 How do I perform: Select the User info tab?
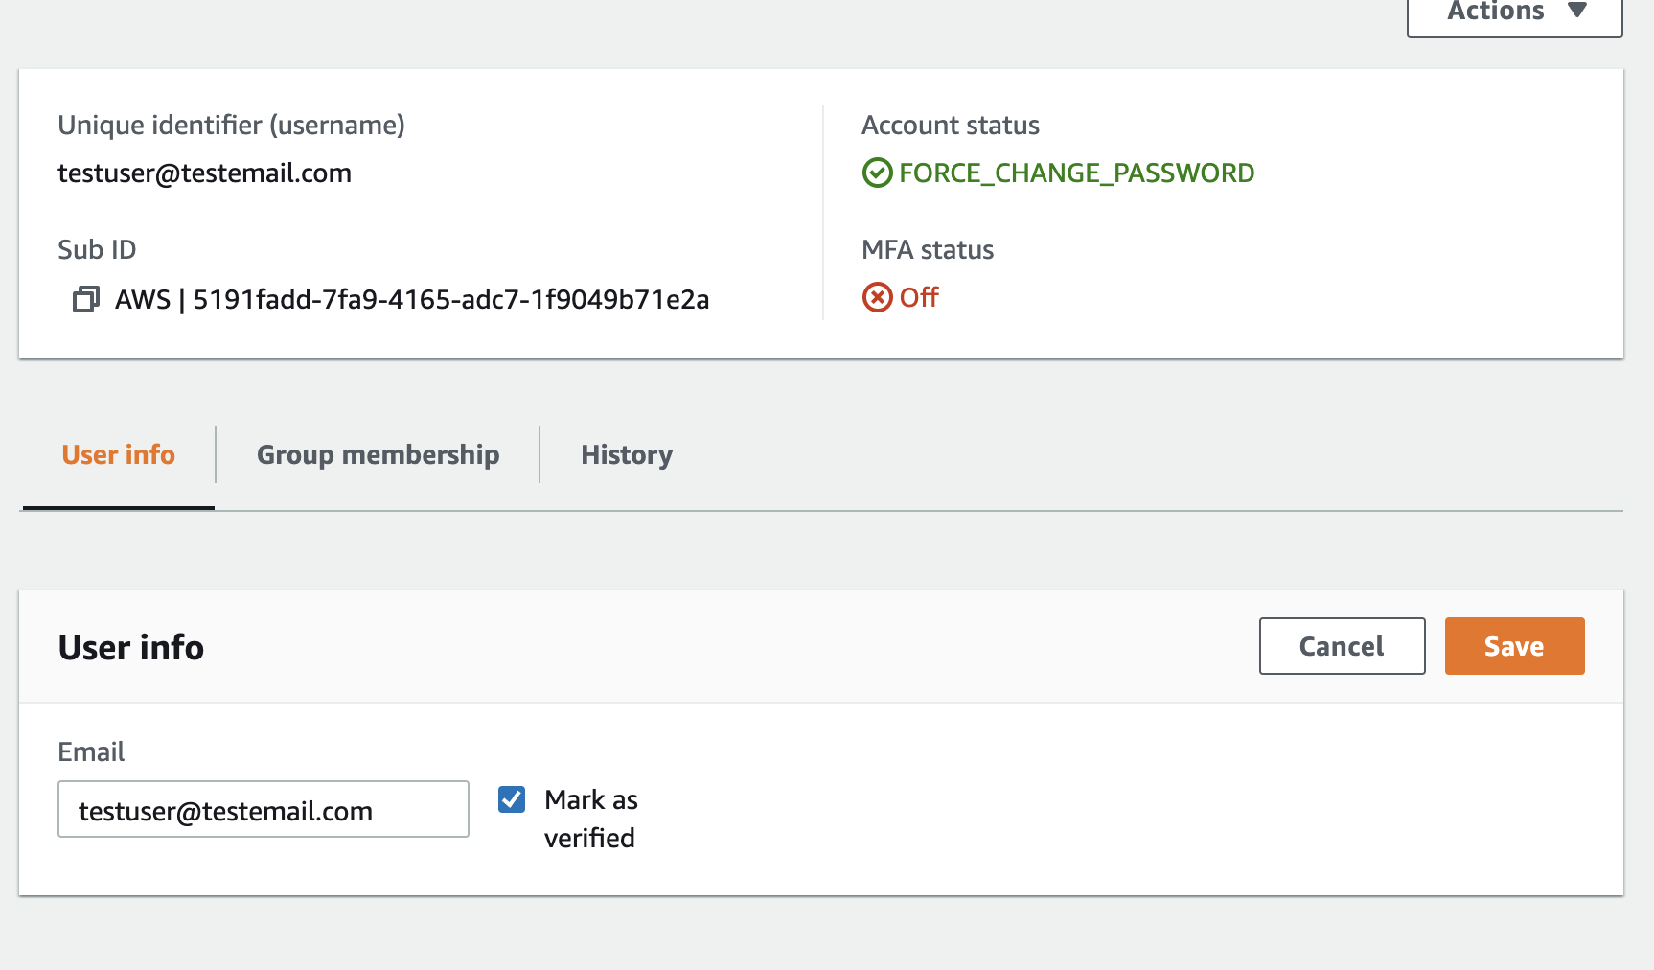tap(117, 454)
